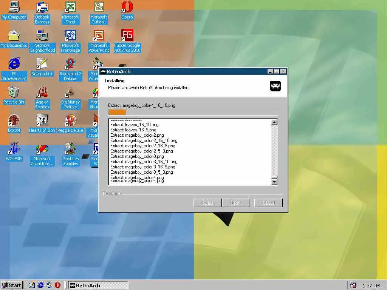The image size is (387, 290).
Task: Select the Opera desktop shortcut
Action: coord(127,10)
